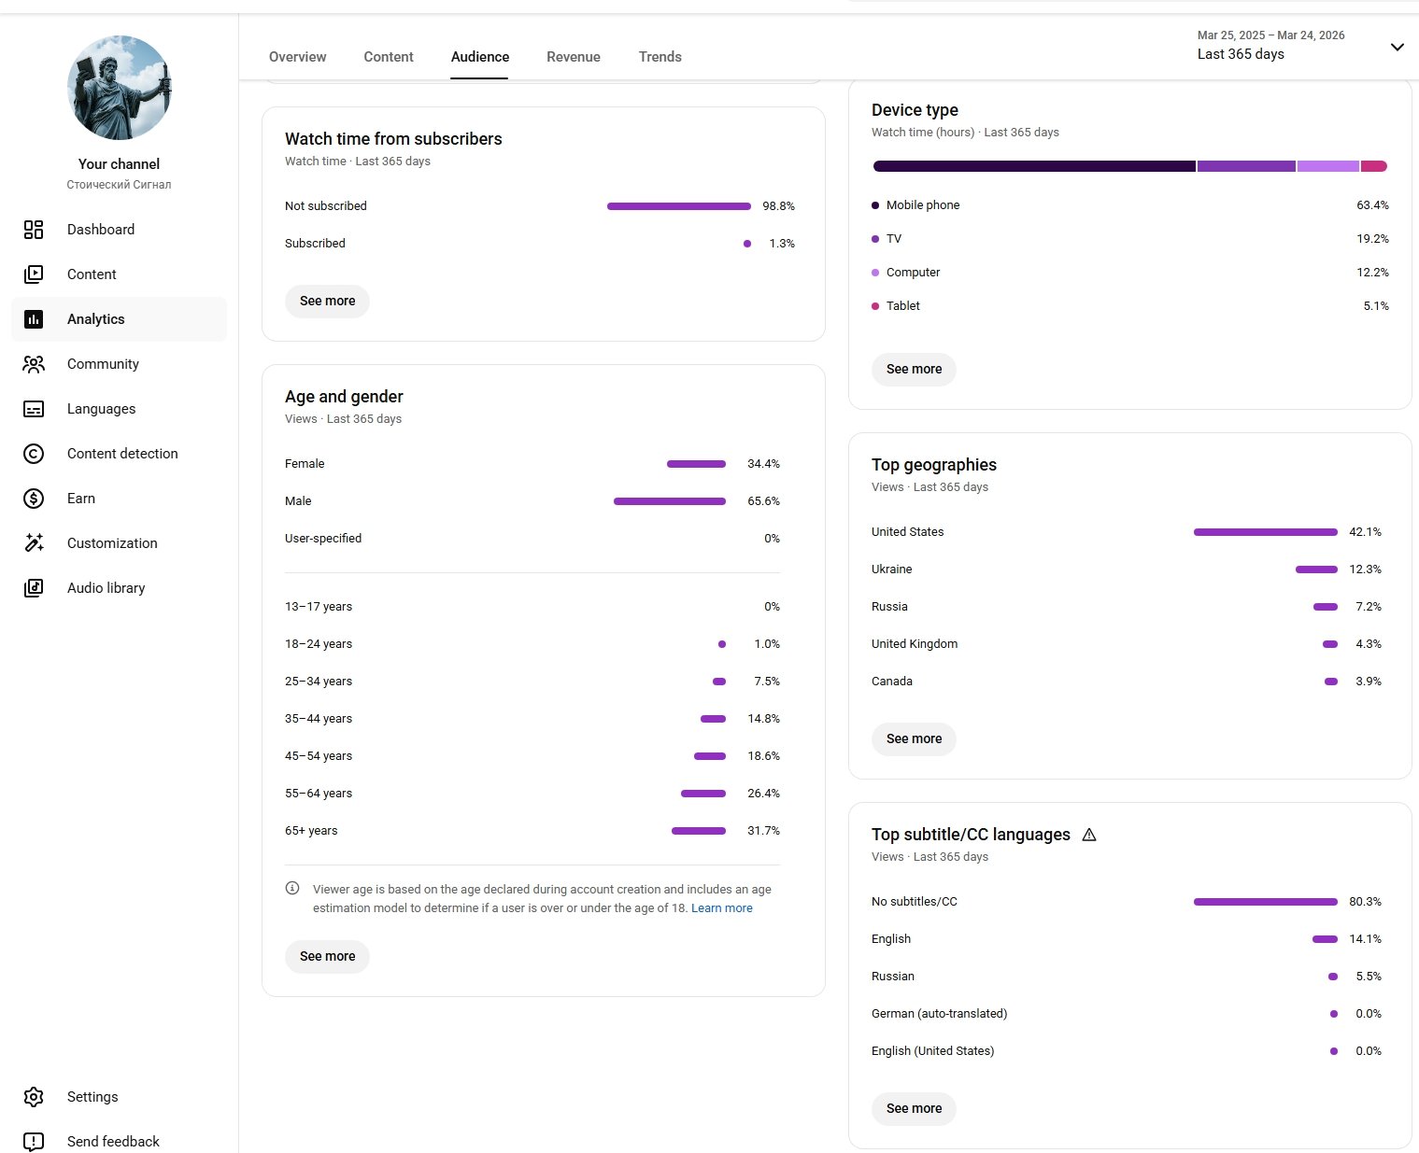Click the warning triangle beside subtitle languages

(1089, 835)
